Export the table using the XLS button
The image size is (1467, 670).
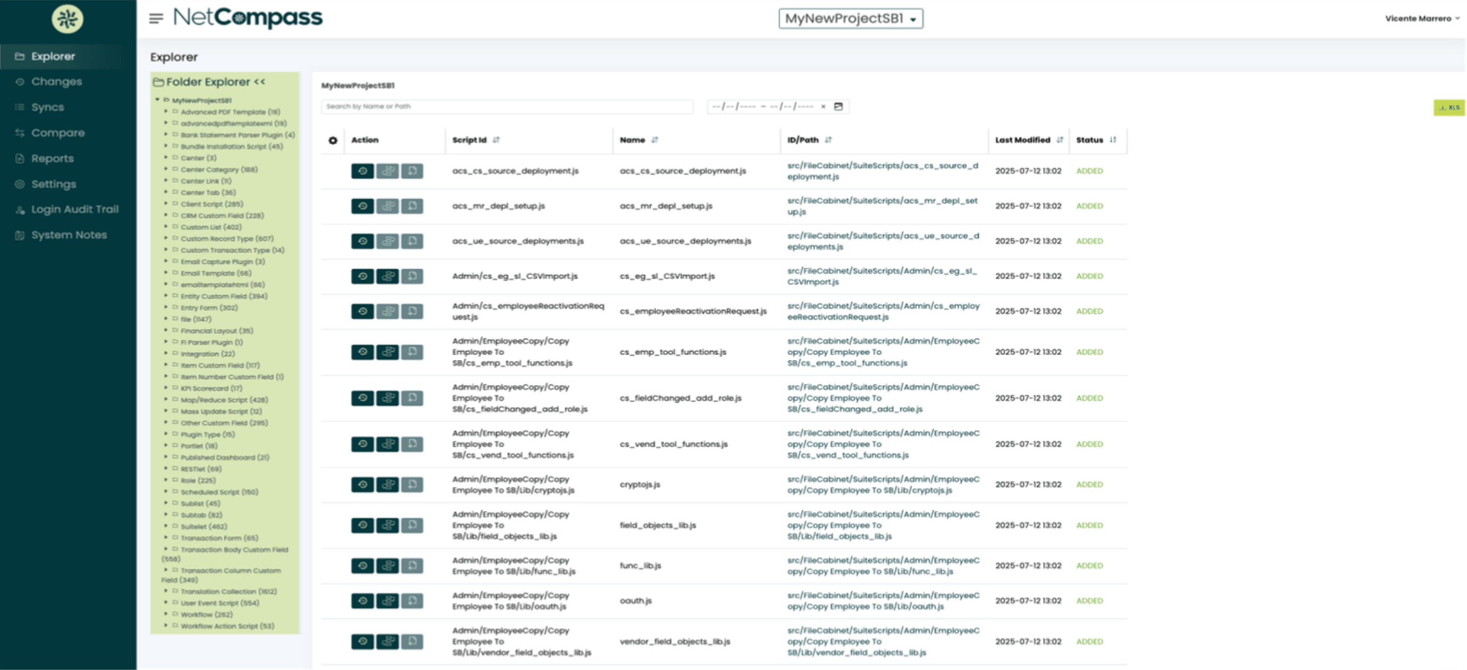(x=1449, y=107)
